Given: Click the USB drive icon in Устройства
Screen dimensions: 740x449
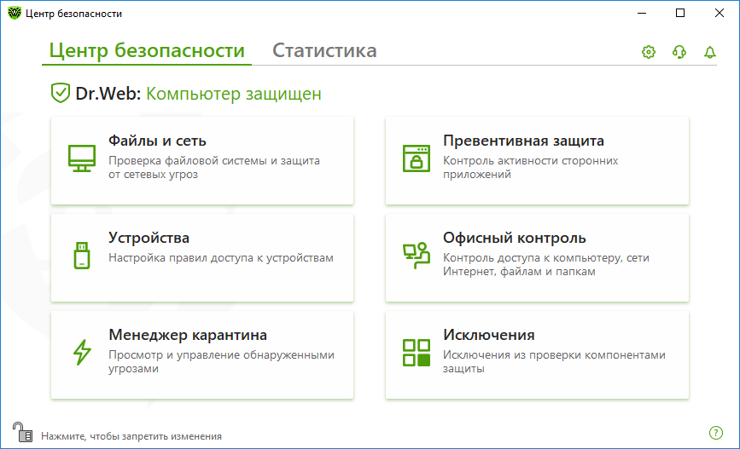Looking at the screenshot, I should click(82, 256).
